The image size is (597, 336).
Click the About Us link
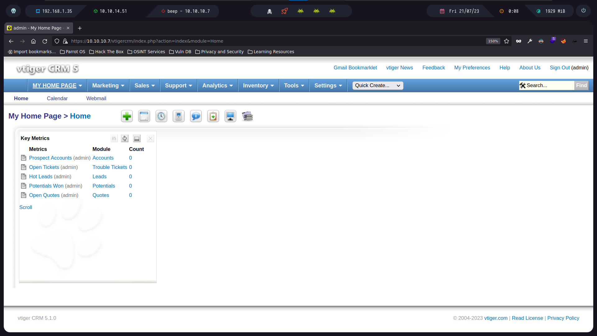(530, 68)
